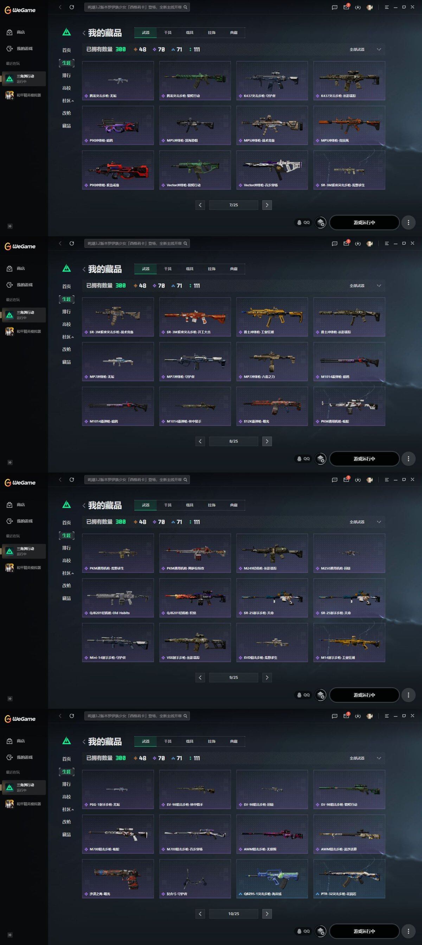
Task: Go to previous page from 10/25
Action: point(200,914)
